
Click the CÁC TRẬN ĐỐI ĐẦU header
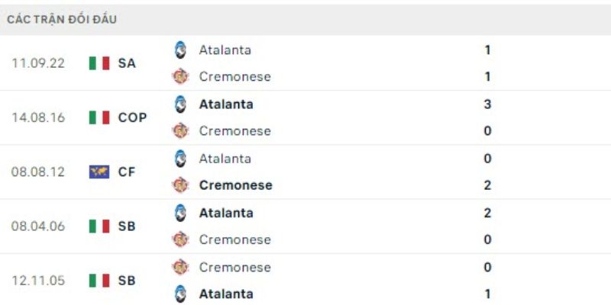62,20
